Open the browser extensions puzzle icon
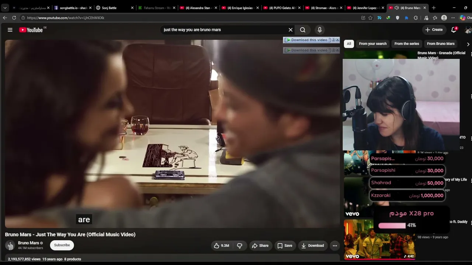Image resolution: width=472 pixels, height=265 pixels. [416, 18]
